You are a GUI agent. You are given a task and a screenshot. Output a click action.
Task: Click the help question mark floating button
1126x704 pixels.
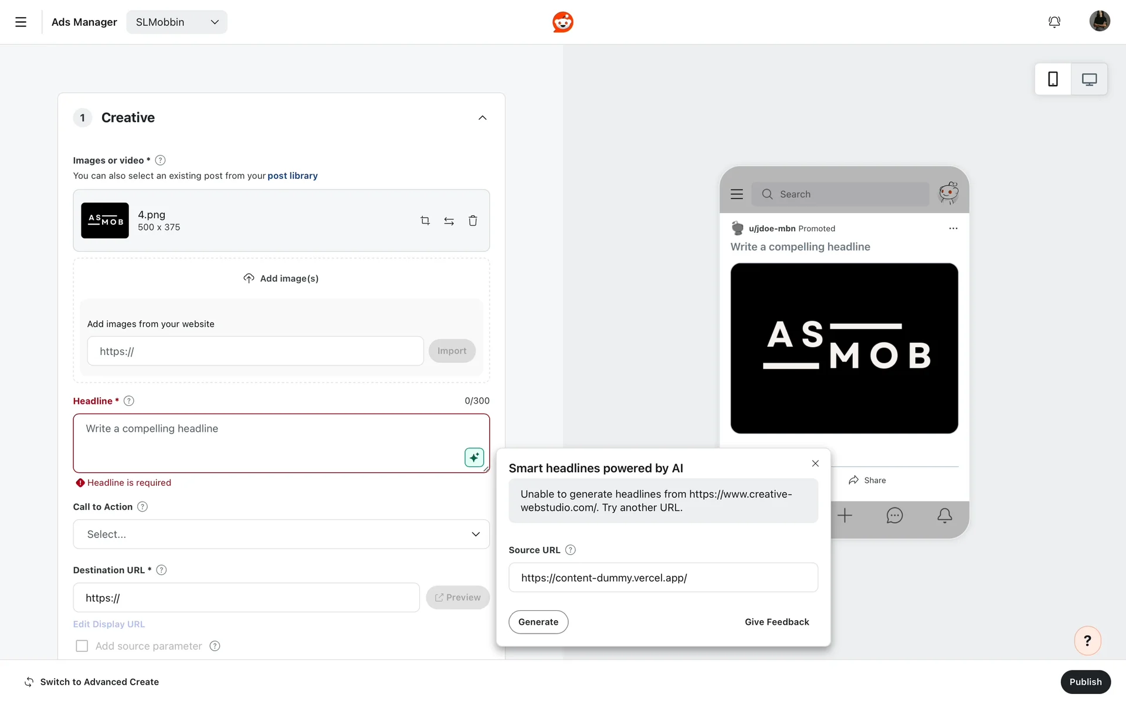coord(1087,641)
